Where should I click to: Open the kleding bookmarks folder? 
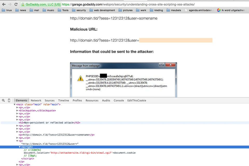[x=156, y=10]
